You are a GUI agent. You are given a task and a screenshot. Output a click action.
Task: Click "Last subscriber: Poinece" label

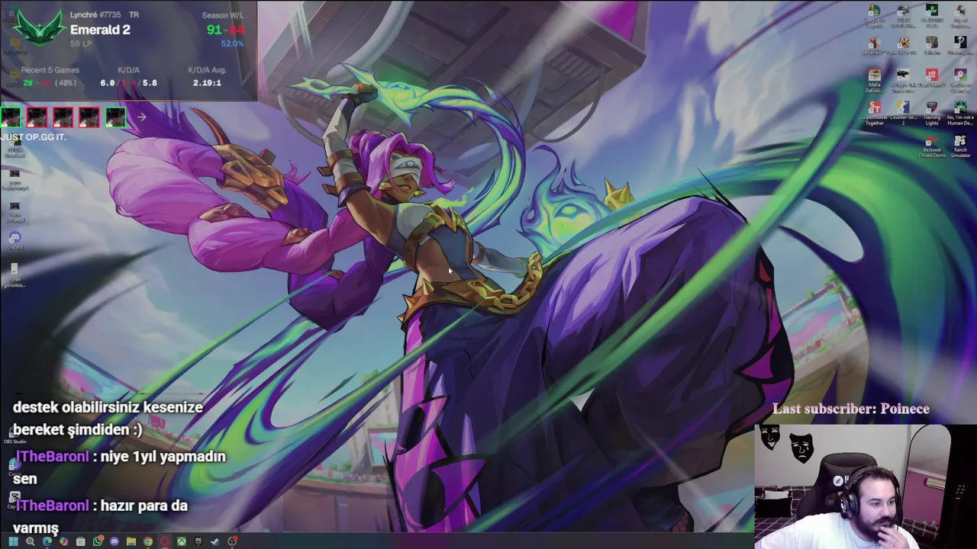point(851,409)
